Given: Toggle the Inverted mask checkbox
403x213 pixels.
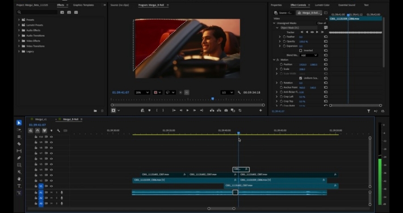Looking at the screenshot, I should 301,51.
